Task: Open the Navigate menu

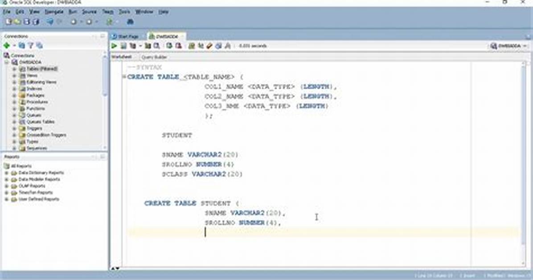Action: pos(54,12)
